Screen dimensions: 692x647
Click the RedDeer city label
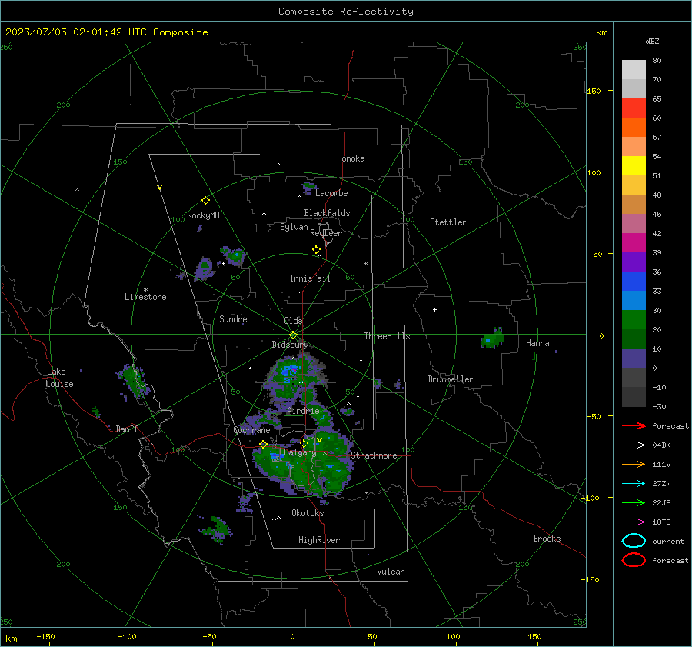tap(326, 233)
